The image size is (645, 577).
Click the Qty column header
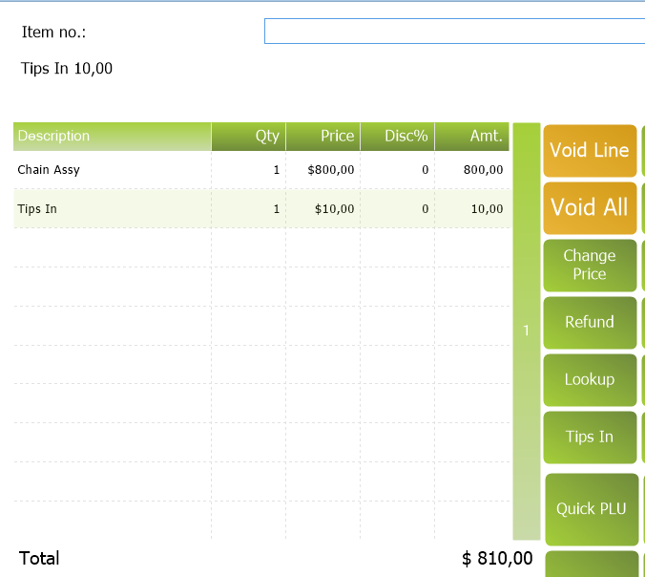tap(249, 136)
